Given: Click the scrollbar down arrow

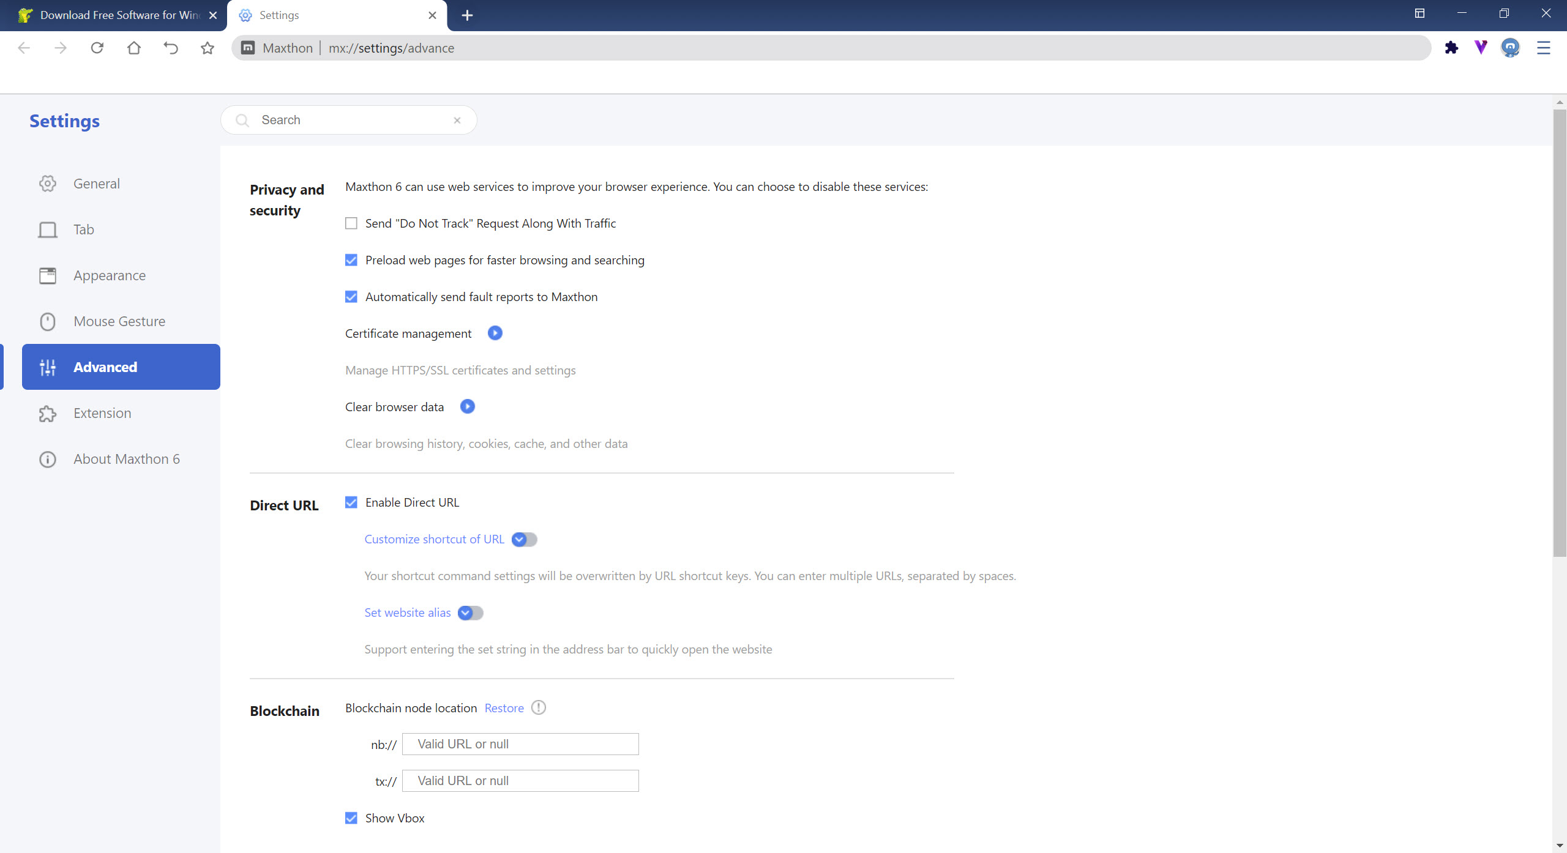Looking at the screenshot, I should click(x=1560, y=846).
